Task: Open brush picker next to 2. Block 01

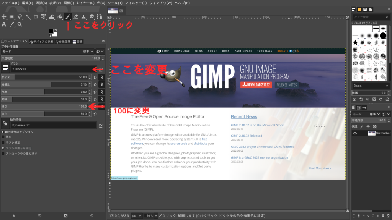Action: 5,68
